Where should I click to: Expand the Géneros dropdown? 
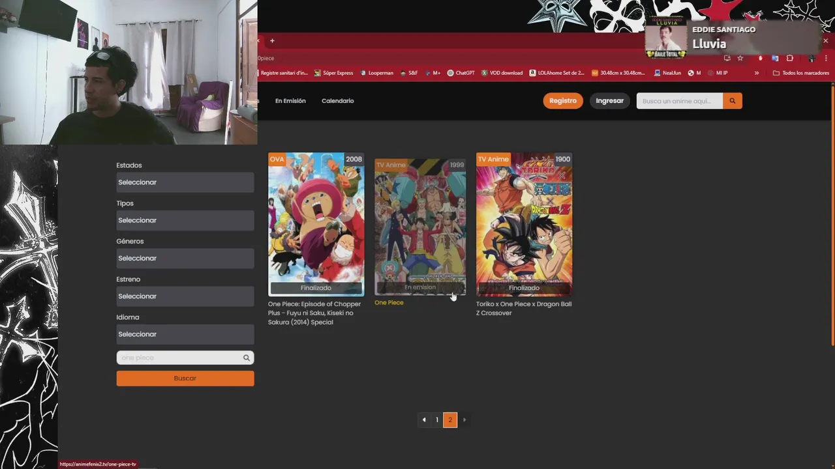click(185, 258)
